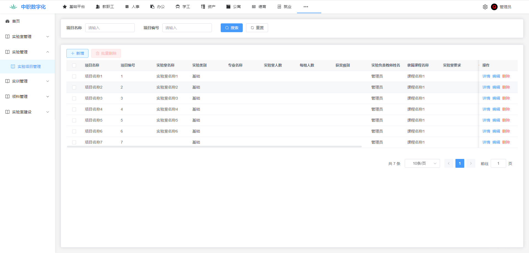This screenshot has height=253, width=529.
Task: Open the settings gear icon
Action: pos(485,7)
